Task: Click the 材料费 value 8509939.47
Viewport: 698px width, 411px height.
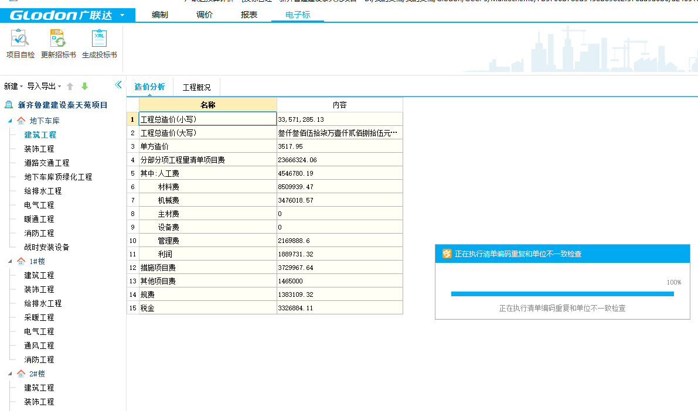Action: 340,187
